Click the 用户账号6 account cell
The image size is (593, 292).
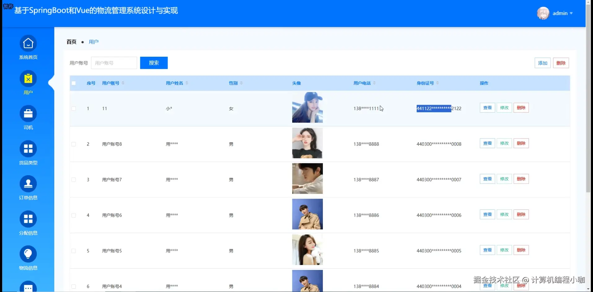[x=112, y=215]
